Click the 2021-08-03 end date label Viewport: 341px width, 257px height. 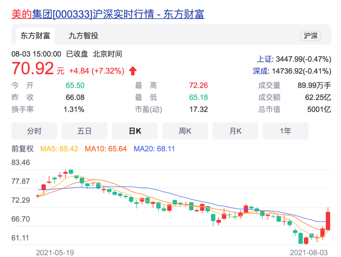[x=309, y=253]
